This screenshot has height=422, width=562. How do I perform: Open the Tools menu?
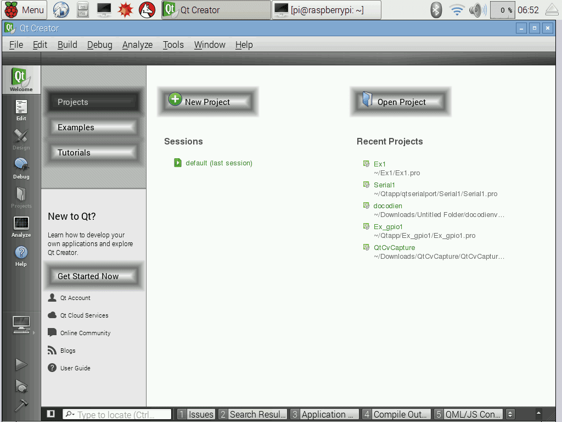[173, 45]
